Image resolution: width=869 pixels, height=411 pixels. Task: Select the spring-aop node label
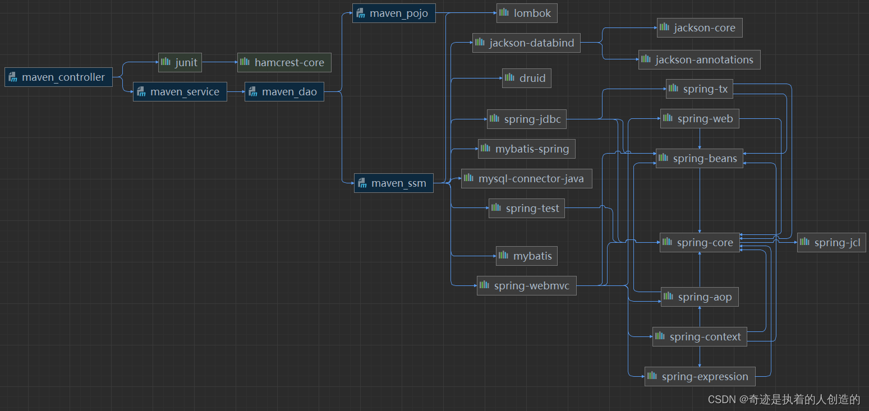click(x=705, y=297)
